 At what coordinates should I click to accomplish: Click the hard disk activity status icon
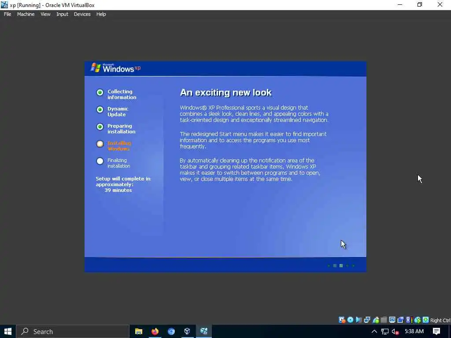342,320
